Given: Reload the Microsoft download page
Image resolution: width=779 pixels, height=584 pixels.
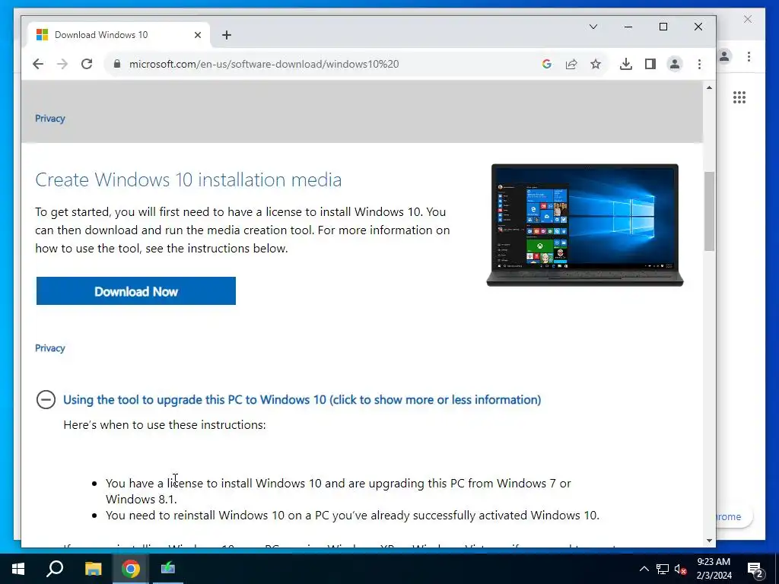Looking at the screenshot, I should [87, 64].
